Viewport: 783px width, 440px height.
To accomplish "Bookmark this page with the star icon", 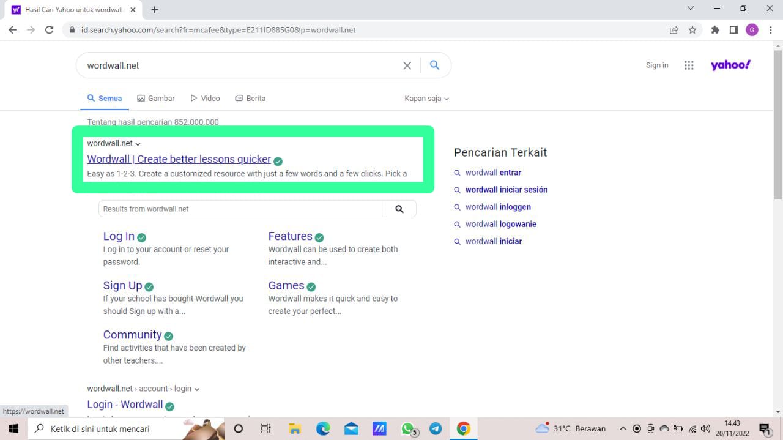I will coord(692,30).
